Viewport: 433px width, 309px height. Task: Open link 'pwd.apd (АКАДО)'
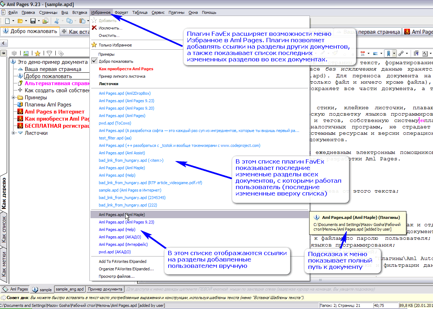click(x=115, y=252)
